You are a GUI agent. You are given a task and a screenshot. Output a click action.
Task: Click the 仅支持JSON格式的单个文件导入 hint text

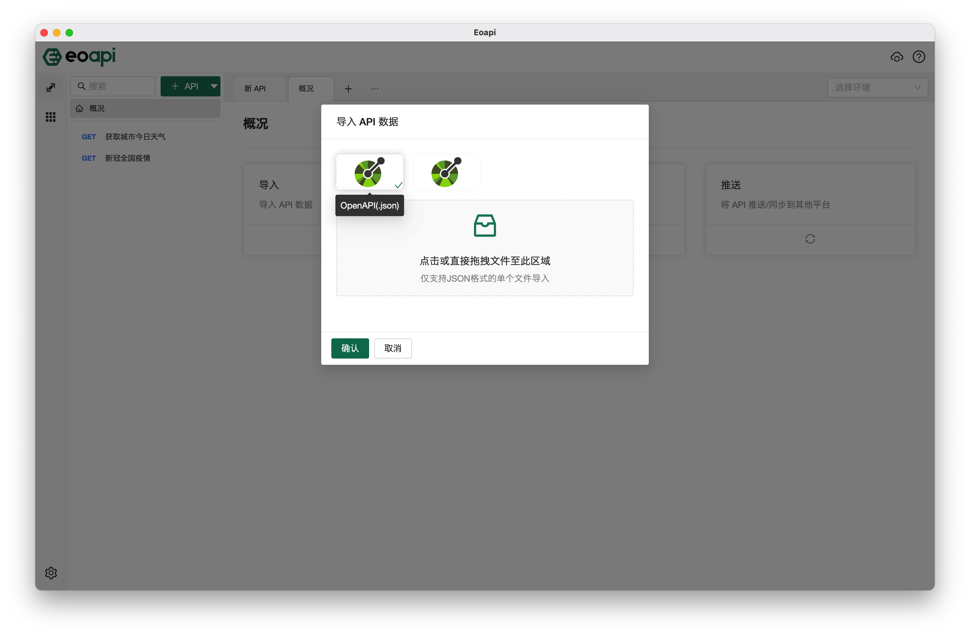485,278
